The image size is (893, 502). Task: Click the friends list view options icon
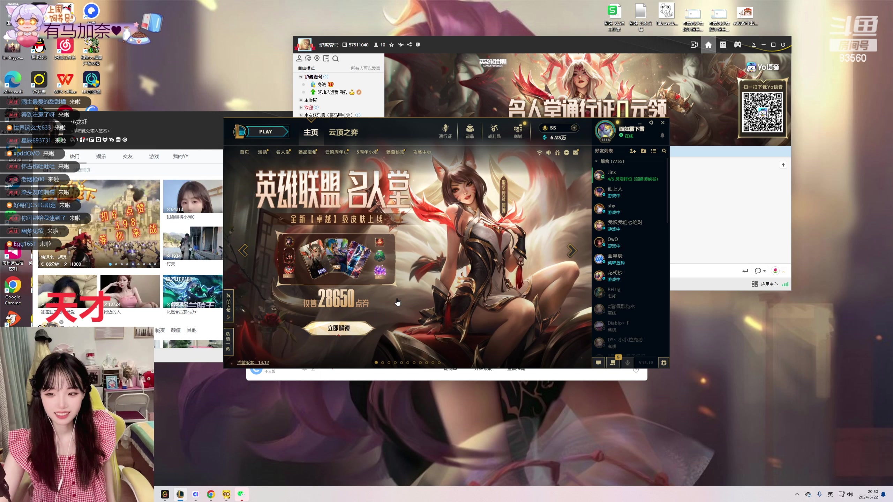(654, 151)
